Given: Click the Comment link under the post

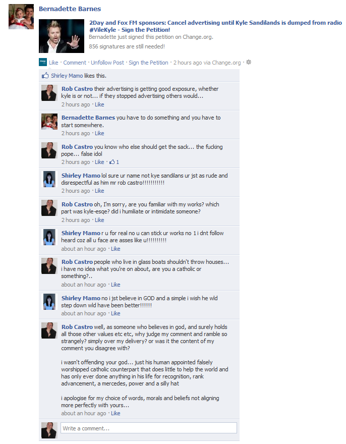Looking at the screenshot, I should pos(75,63).
